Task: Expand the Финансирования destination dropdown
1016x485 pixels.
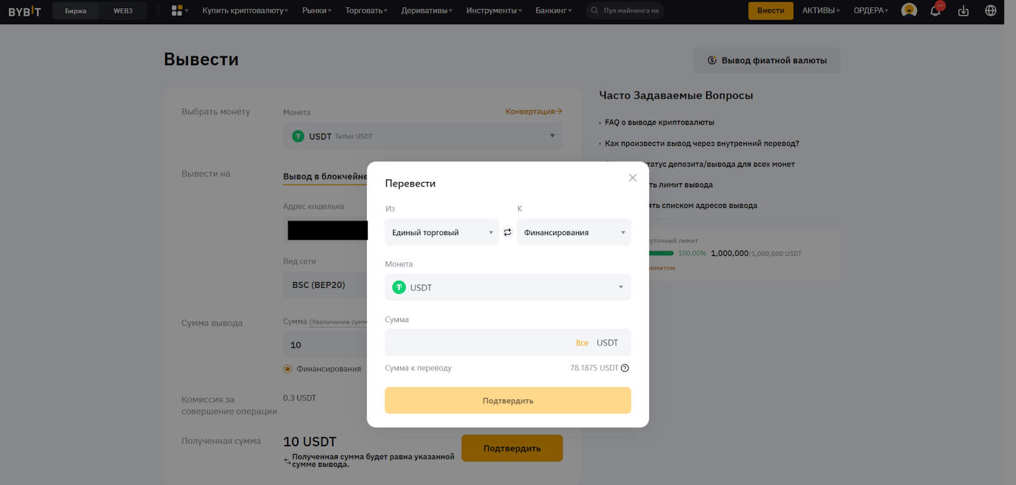Action: coord(573,233)
